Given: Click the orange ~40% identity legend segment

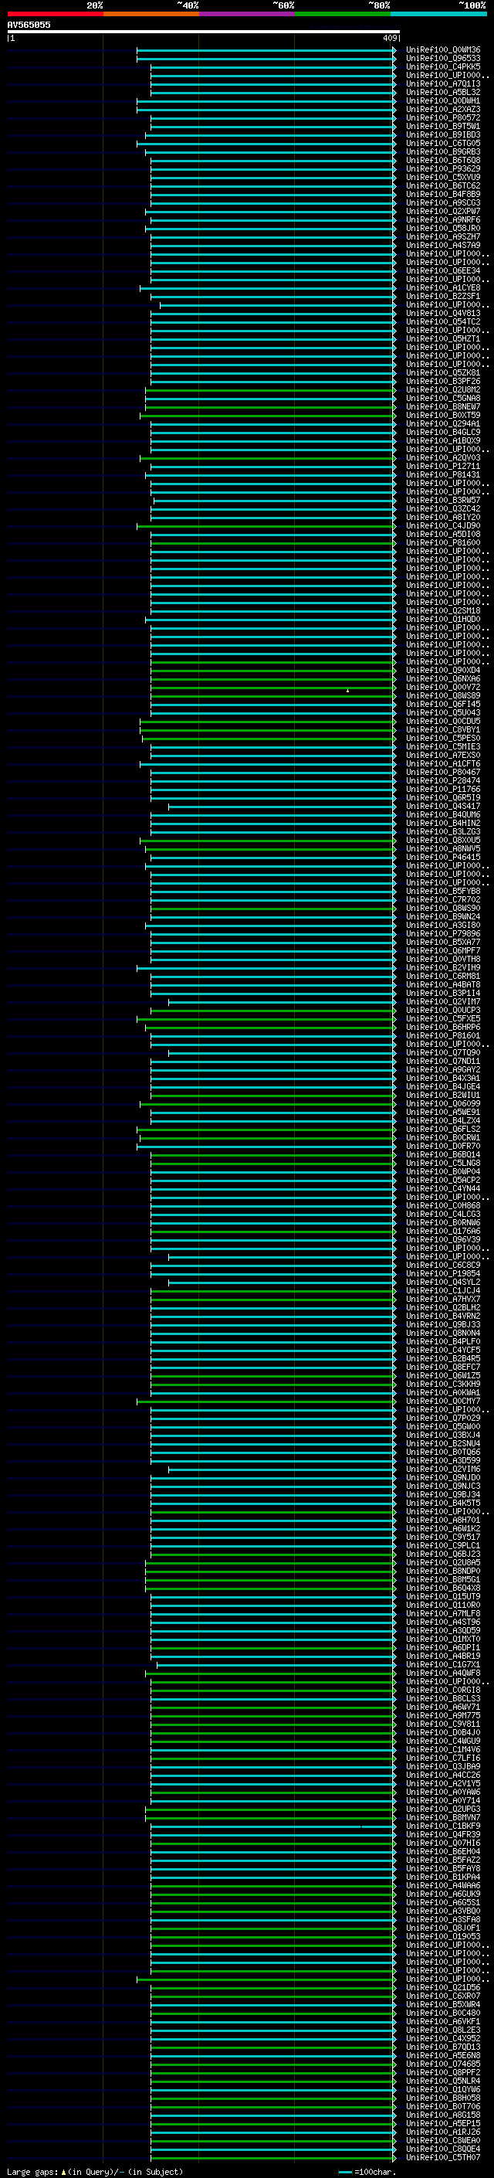Looking at the screenshot, I should 151,14.
